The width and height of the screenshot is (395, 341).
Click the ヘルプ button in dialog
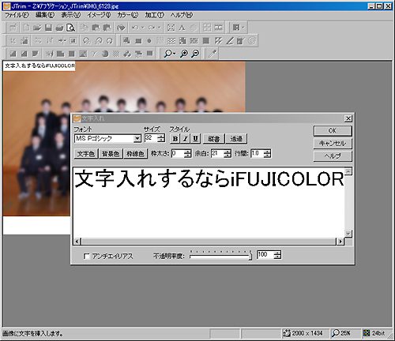333,156
